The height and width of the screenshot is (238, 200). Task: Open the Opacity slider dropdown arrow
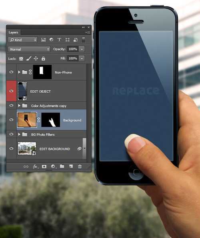pos(82,49)
